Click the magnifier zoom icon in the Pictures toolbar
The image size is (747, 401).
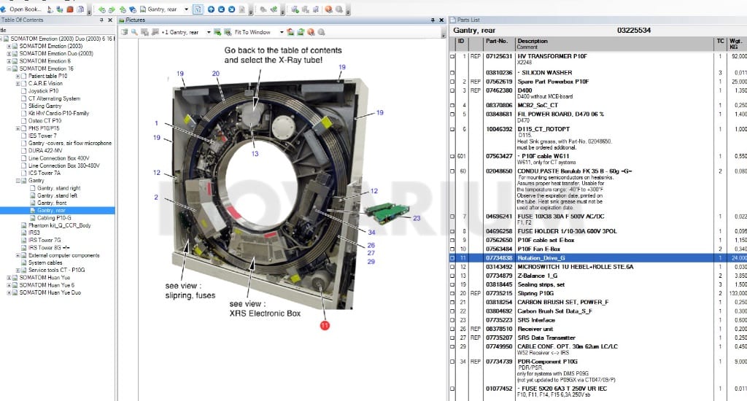[134, 32]
